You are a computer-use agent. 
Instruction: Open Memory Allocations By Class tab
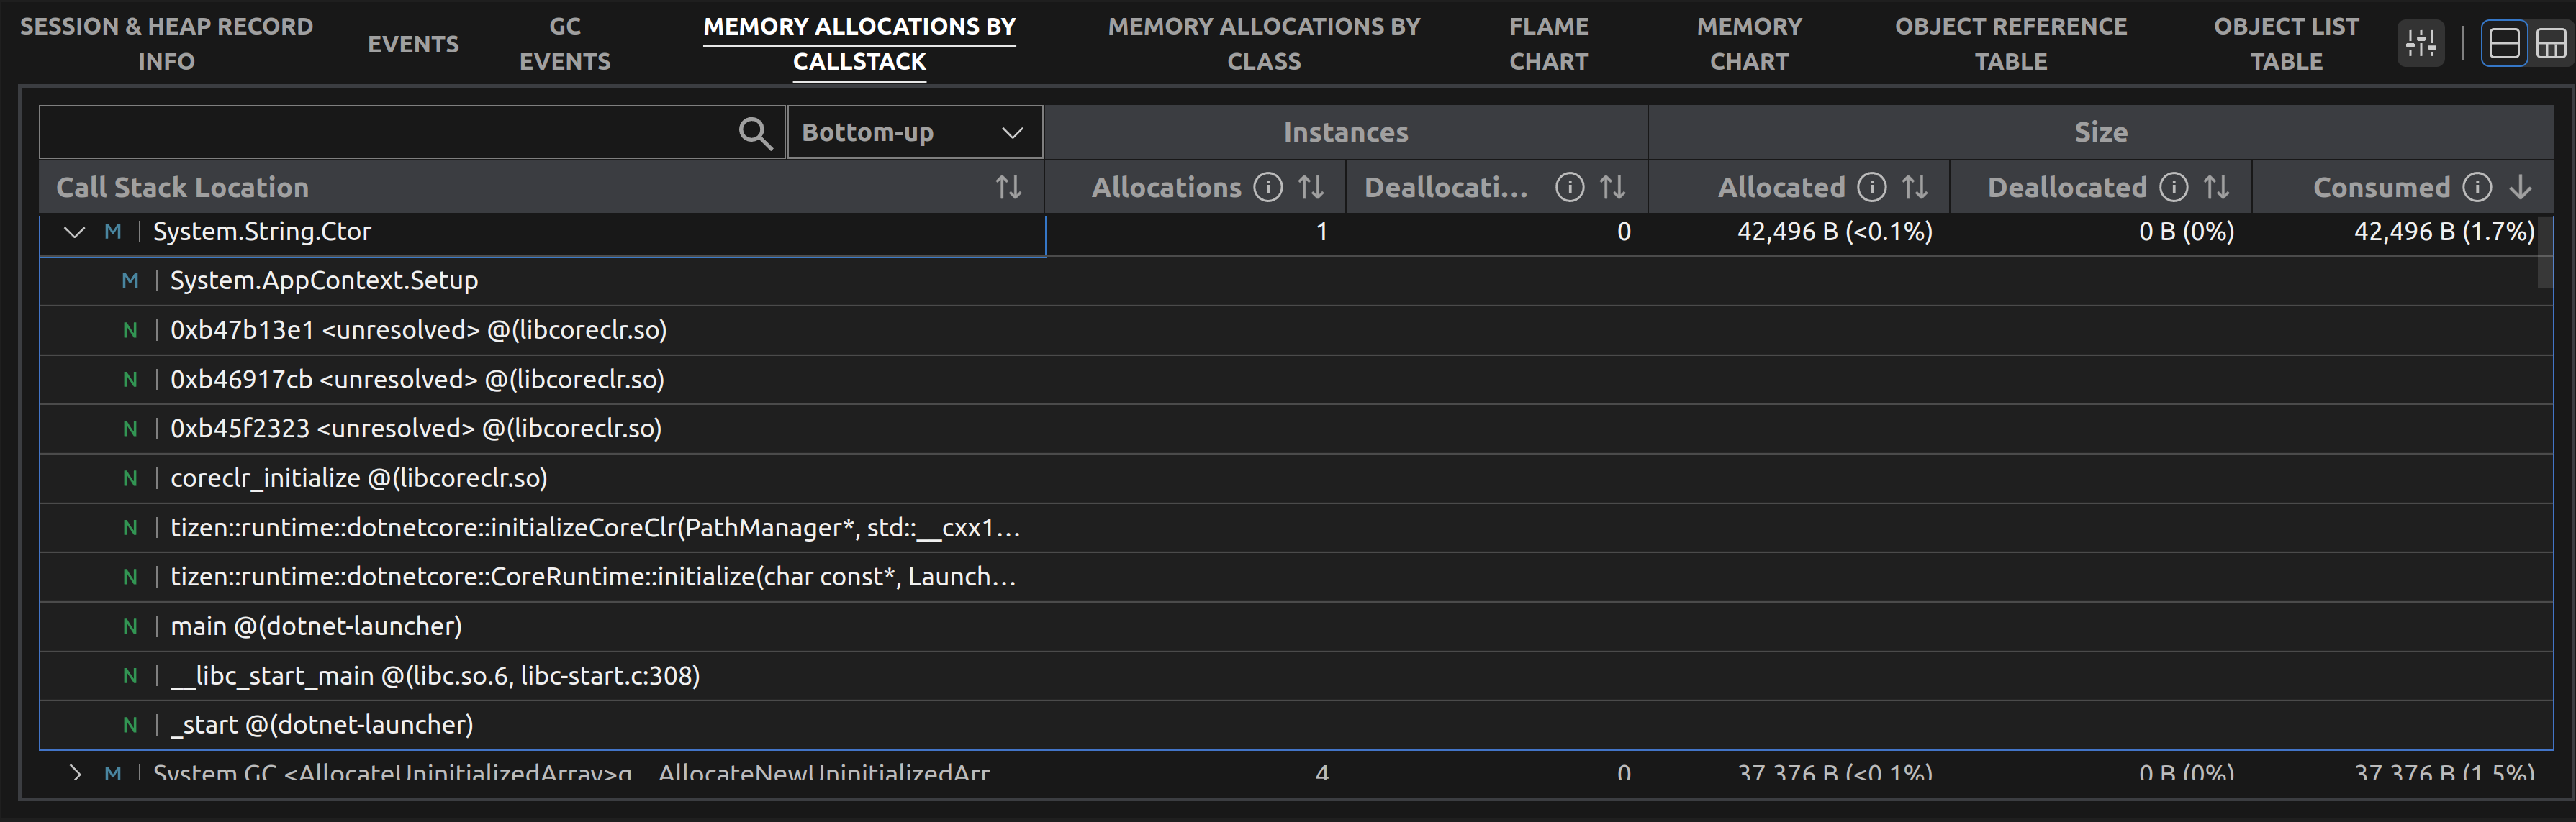coord(1263,44)
